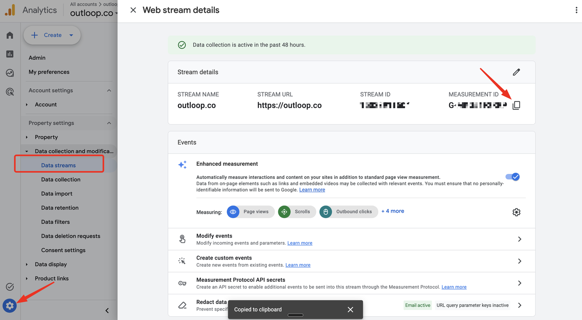
Task: Open the outloop.co property selector
Action: (x=94, y=13)
